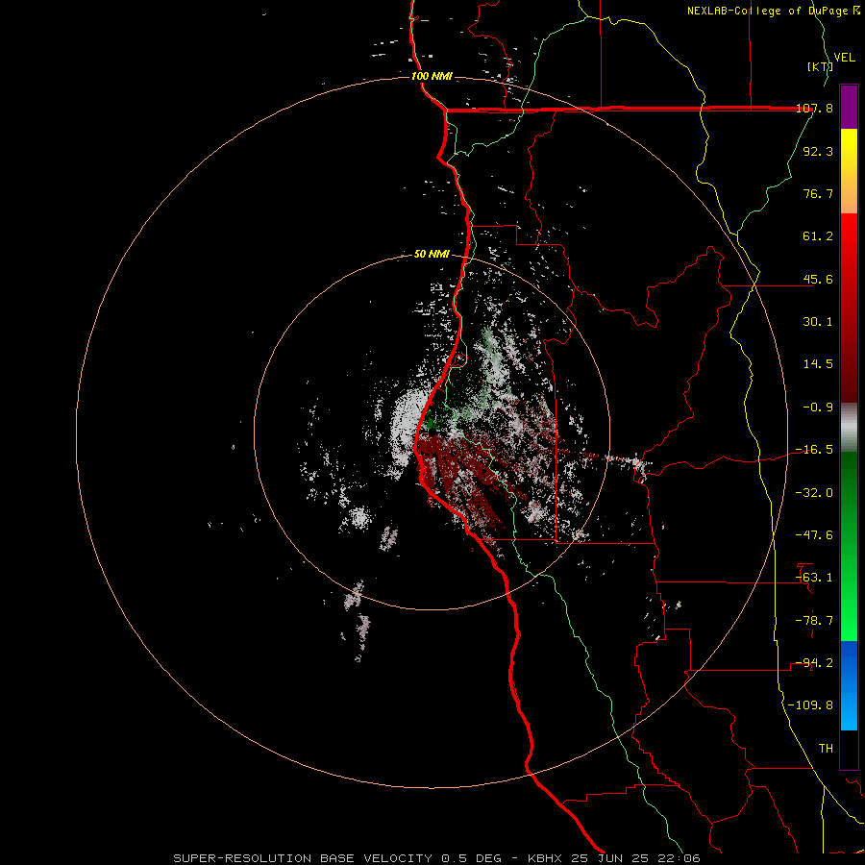This screenshot has height=865, width=865.
Task: Click the VEL legend title
Action: point(844,58)
